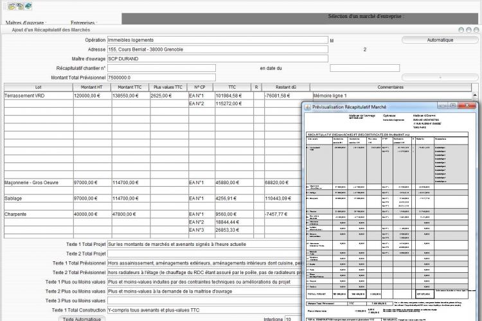Click the 18844,44 € TTC cell

[x=234, y=222]
